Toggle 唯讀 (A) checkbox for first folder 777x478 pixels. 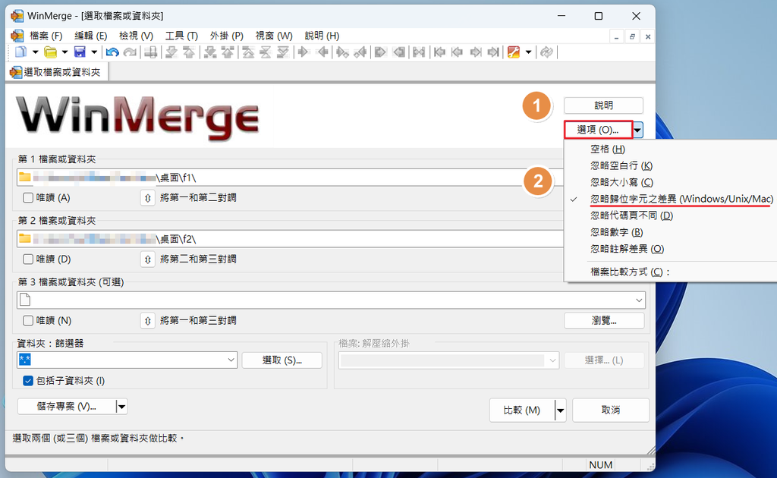[28, 197]
